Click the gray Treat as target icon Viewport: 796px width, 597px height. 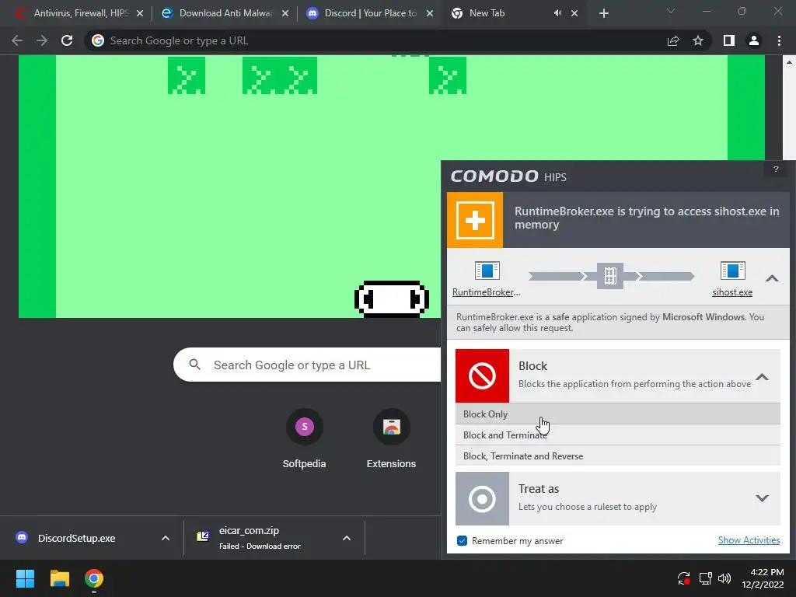click(482, 498)
